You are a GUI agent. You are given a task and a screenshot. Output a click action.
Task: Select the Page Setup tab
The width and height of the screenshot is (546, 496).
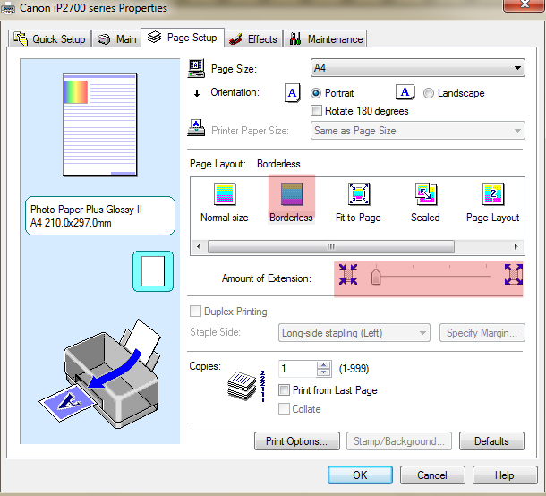point(183,38)
